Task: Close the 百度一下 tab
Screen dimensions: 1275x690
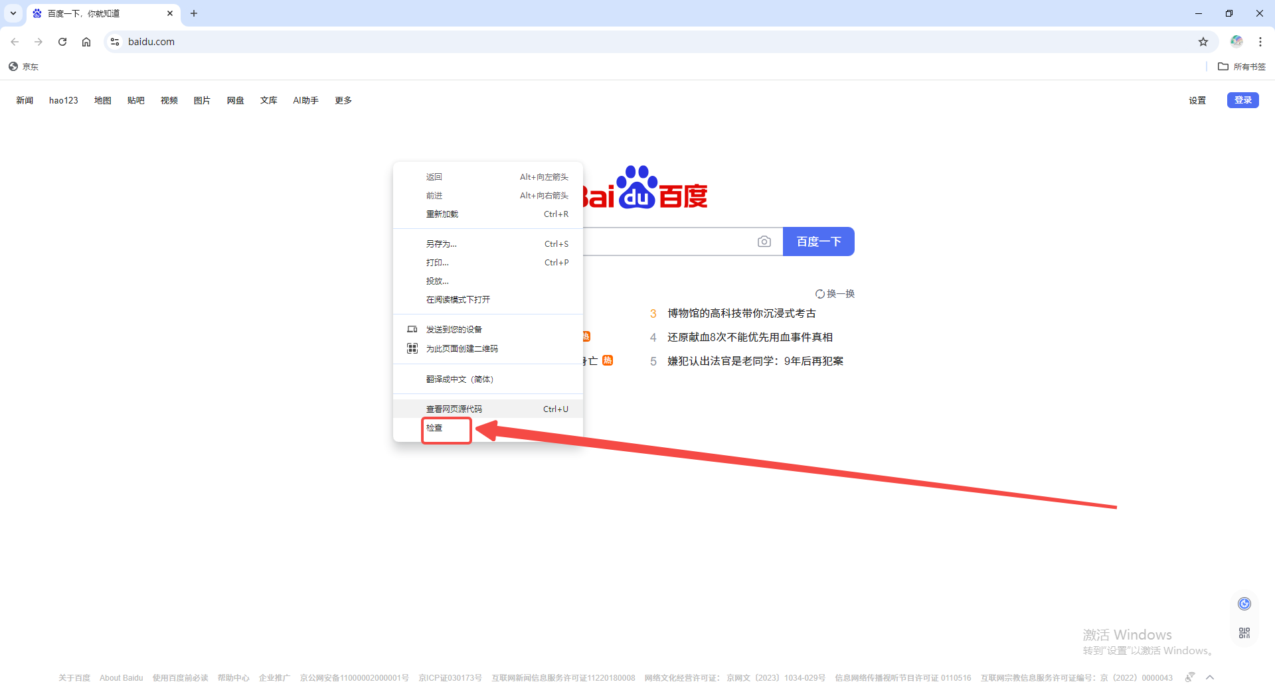Action: [x=170, y=13]
